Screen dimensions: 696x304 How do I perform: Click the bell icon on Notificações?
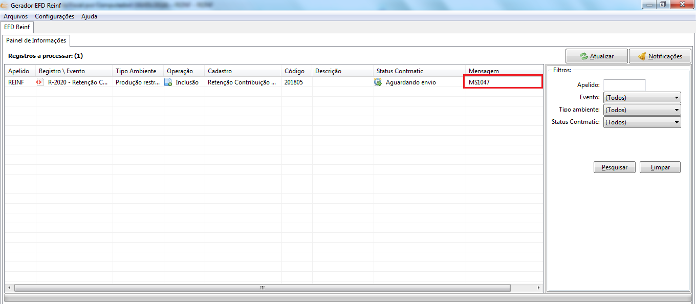[642, 56]
